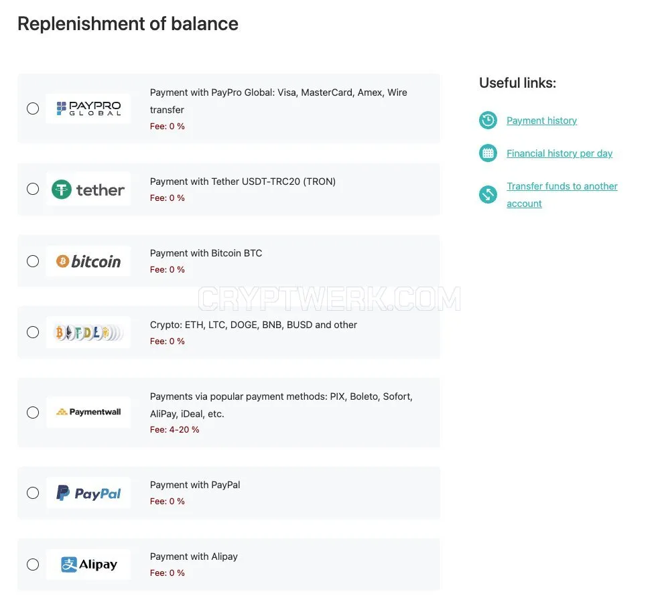Choose the PayPal payment radio button
This screenshot has height=598, width=660.
(x=33, y=492)
